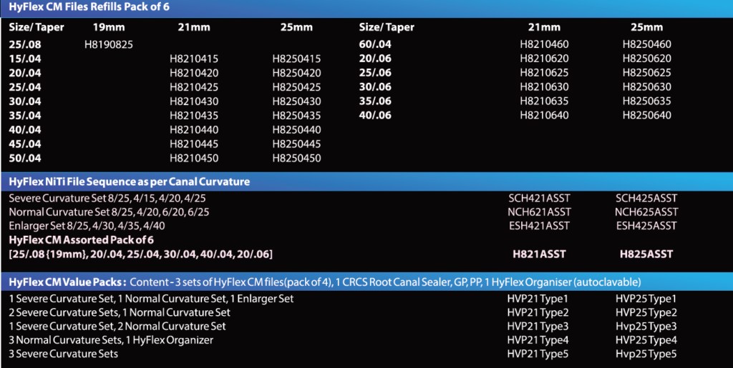
Task: Select the HVP21 Type1 code
Action: pyautogui.click(x=538, y=299)
